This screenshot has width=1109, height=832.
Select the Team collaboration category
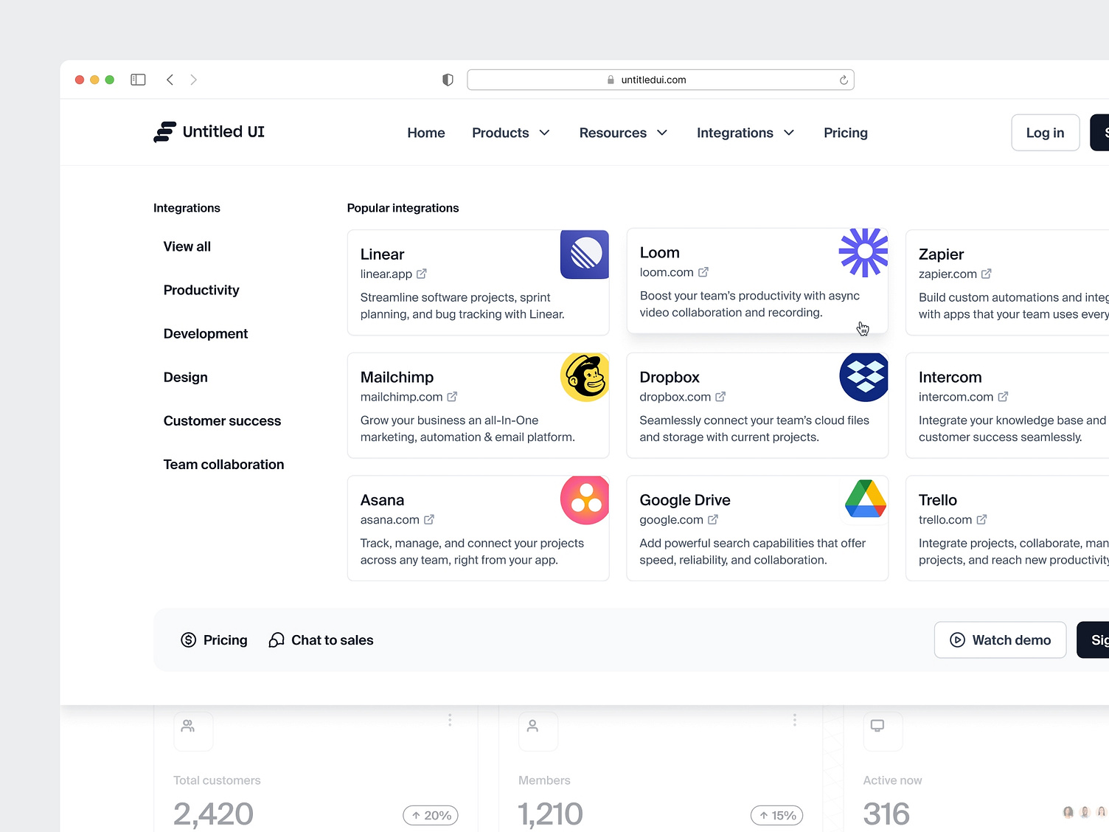[x=224, y=464]
